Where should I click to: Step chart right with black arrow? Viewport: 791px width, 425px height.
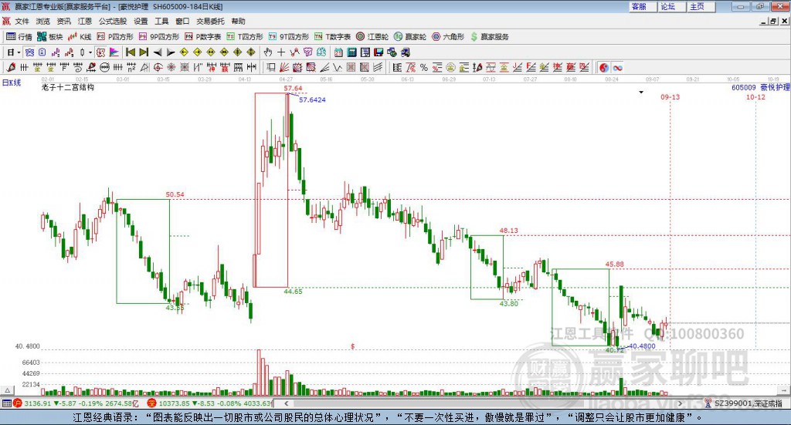click(x=171, y=52)
